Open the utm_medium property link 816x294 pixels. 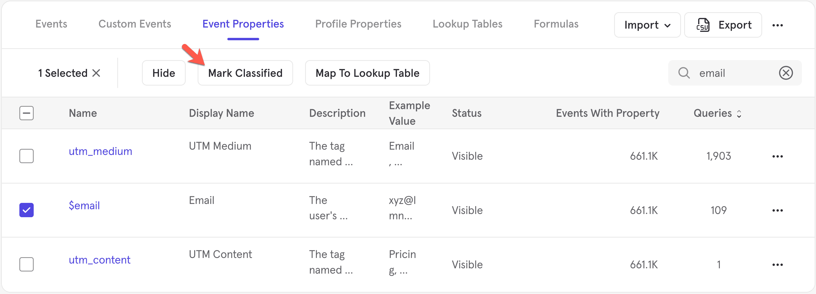tap(101, 151)
